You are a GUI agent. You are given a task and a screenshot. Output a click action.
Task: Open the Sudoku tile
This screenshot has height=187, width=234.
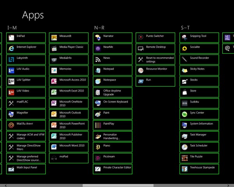pos(199,103)
